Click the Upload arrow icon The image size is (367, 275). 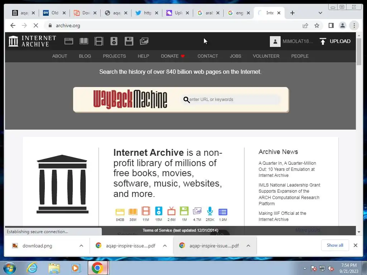click(323, 42)
